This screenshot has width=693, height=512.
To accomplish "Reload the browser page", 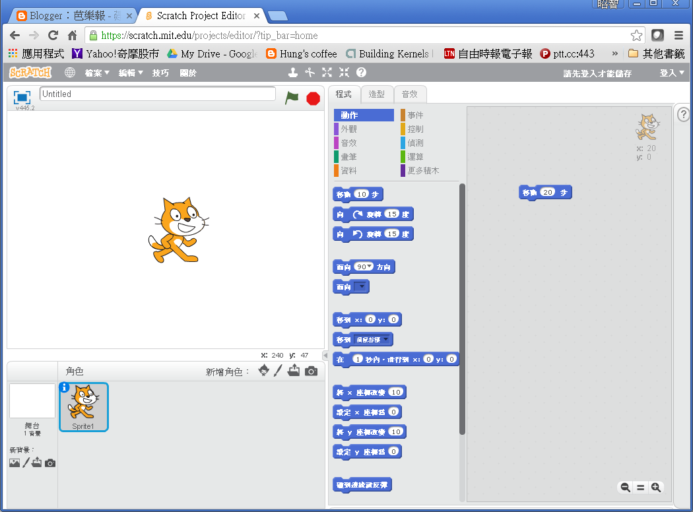I will tap(53, 36).
